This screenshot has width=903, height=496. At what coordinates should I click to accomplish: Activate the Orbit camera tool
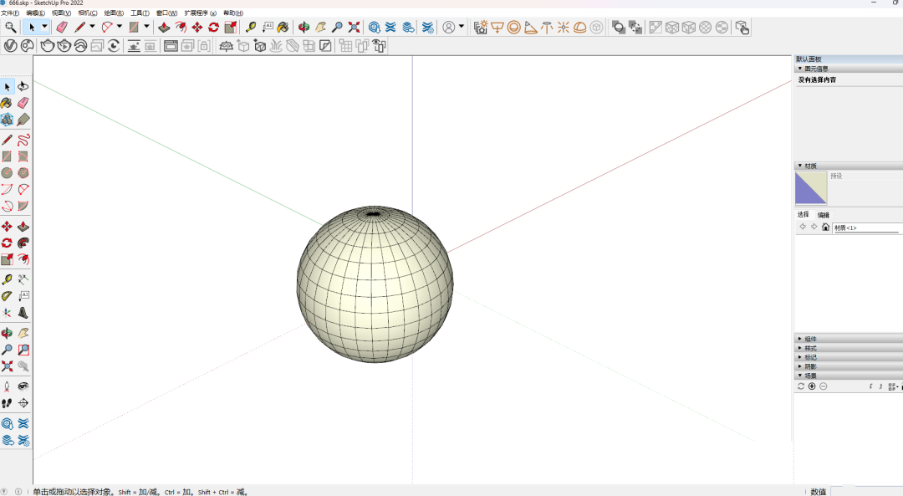coord(304,27)
